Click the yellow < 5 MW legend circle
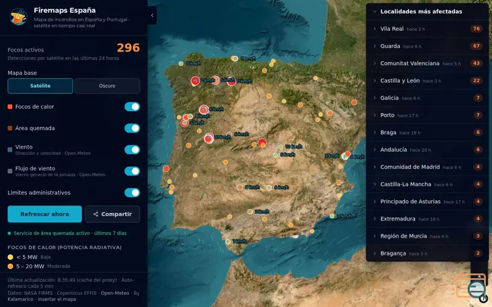Screen dimensions: 492x307 tap(10, 257)
